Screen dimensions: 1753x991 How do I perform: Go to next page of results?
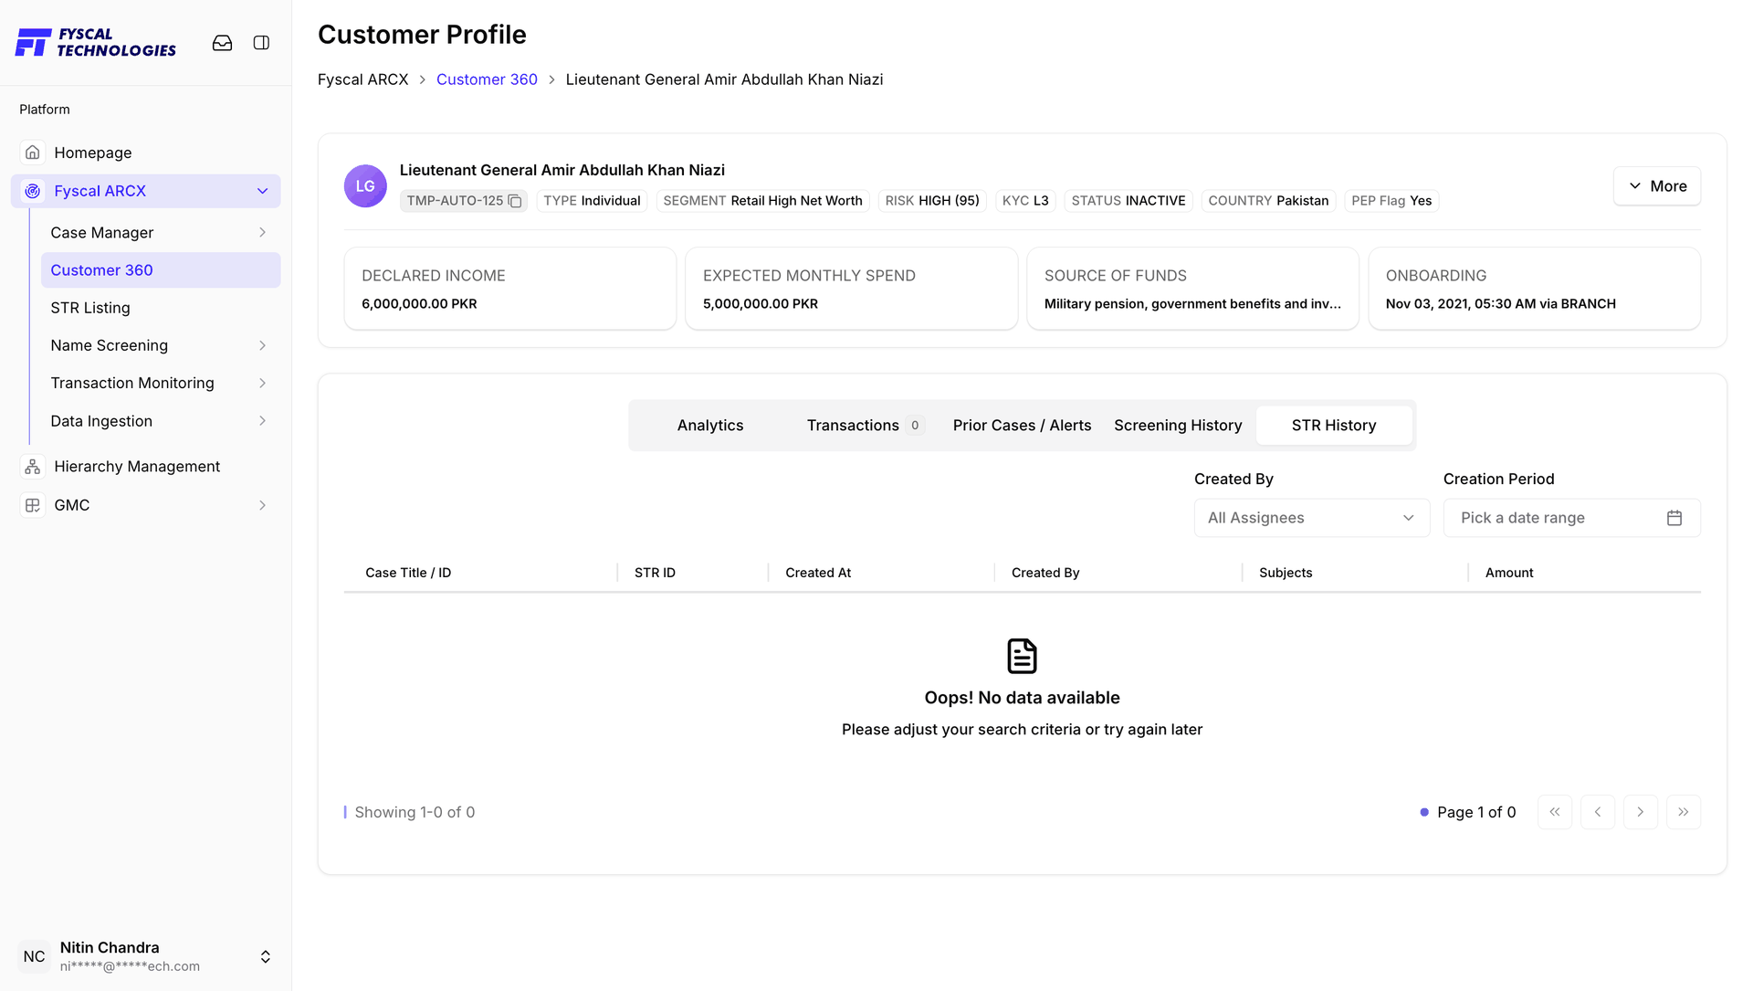[x=1641, y=812]
